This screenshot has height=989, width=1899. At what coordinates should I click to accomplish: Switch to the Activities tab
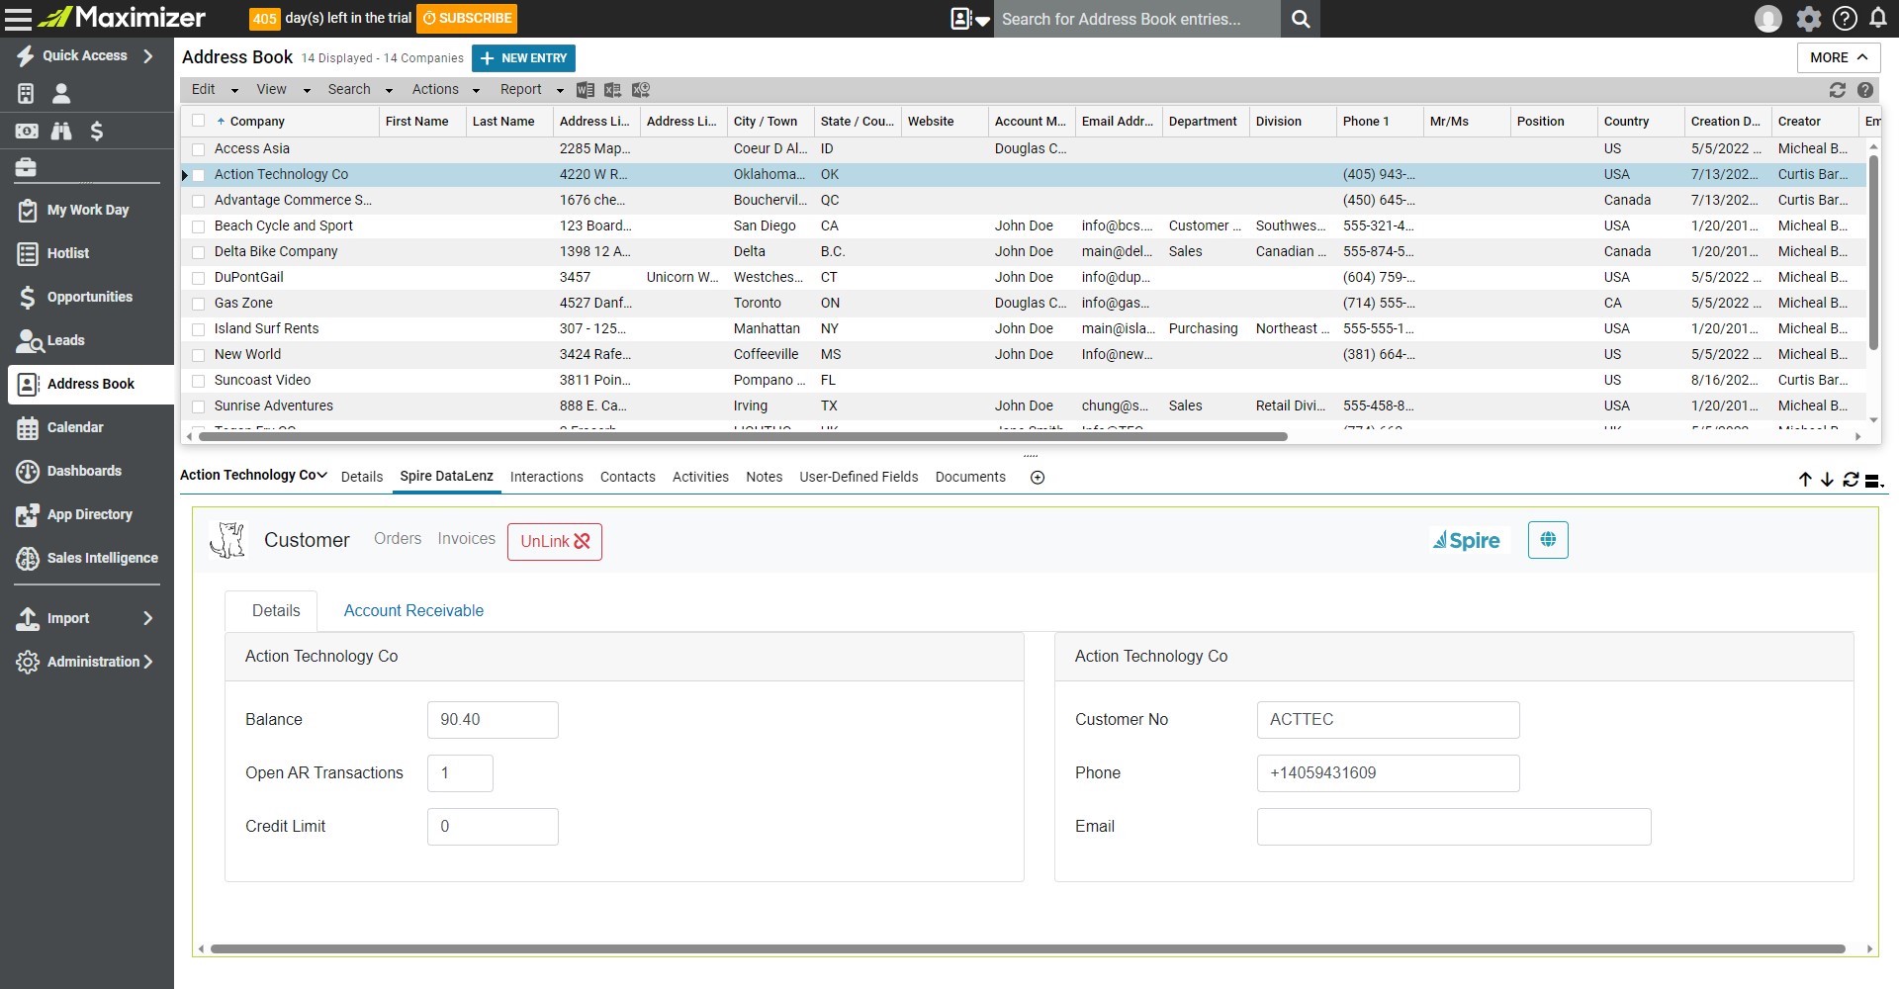(700, 477)
